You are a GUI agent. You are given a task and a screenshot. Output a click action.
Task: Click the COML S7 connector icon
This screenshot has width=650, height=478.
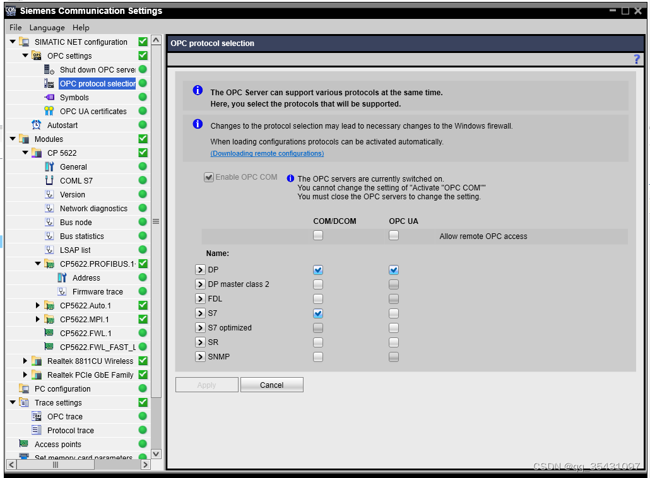click(49, 180)
